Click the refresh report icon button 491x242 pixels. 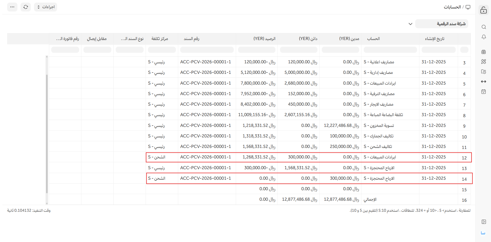click(x=26, y=7)
